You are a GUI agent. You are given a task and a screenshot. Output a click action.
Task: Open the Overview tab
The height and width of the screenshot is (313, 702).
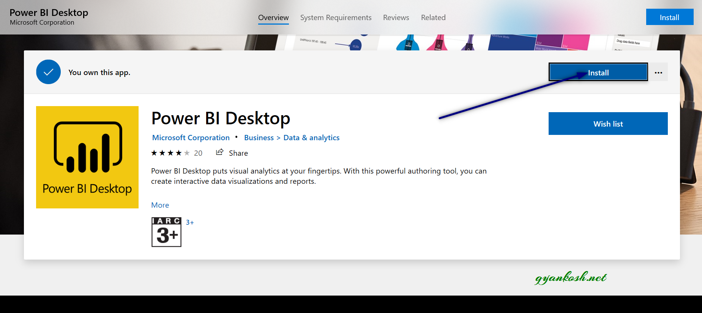tap(273, 17)
